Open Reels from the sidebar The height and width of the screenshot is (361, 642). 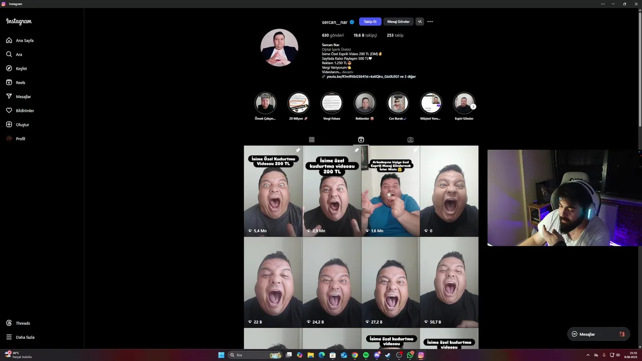pos(16,82)
